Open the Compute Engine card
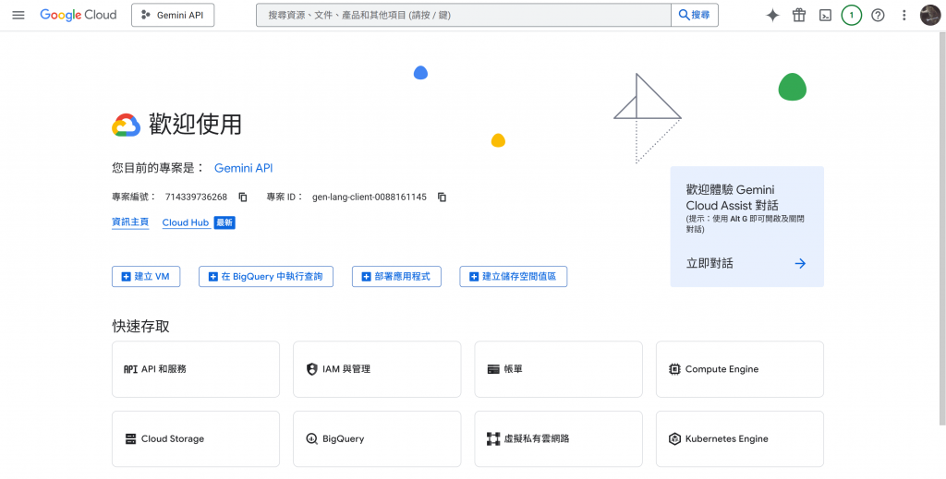 pos(740,369)
